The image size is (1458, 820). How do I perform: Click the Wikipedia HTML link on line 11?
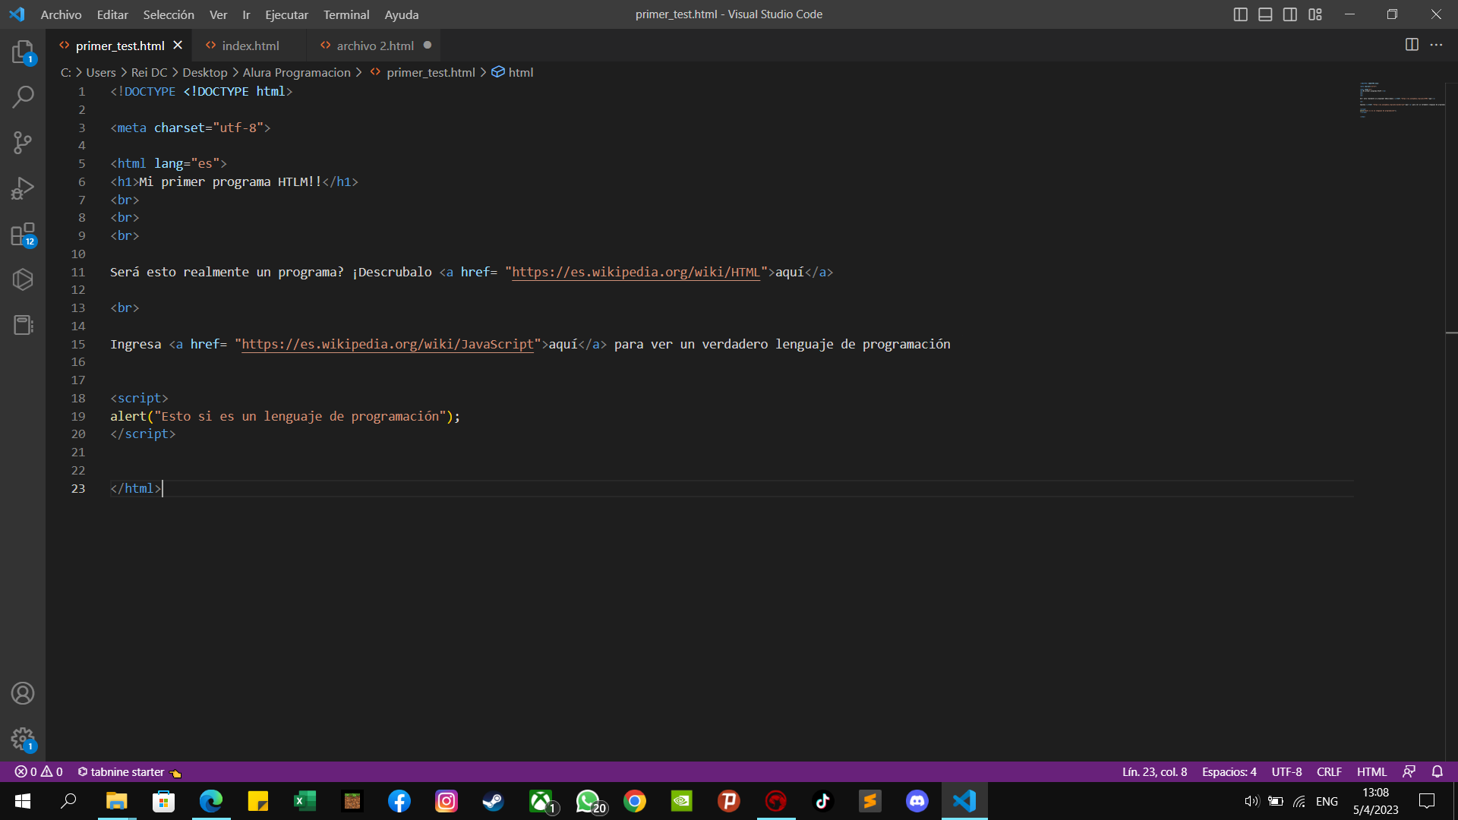click(x=636, y=272)
